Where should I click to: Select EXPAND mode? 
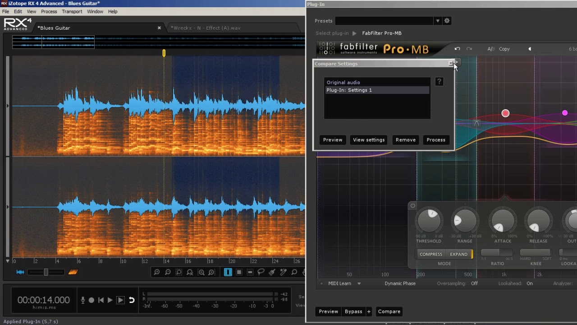click(x=458, y=254)
